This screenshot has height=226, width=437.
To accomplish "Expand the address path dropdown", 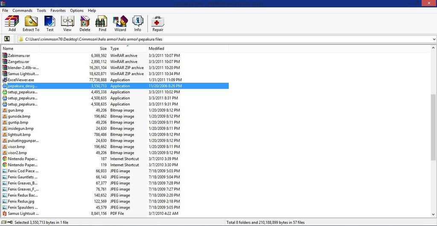I will click(x=434, y=39).
